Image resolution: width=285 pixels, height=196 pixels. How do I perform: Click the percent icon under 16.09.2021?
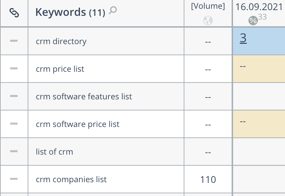[x=253, y=21]
